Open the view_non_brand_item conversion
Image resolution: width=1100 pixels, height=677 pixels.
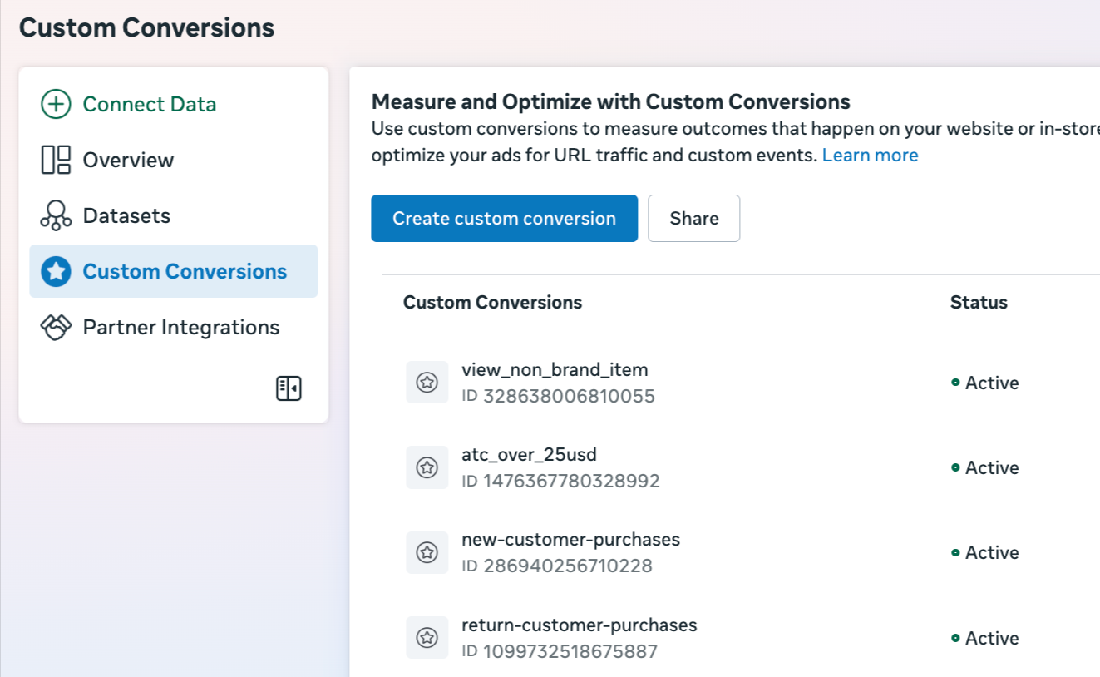pos(555,369)
